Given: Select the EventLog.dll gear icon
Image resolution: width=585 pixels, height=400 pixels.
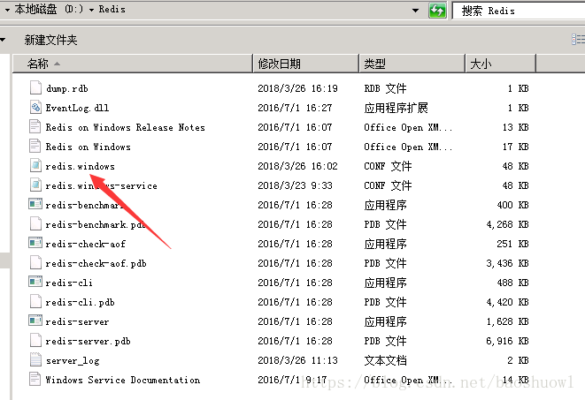Looking at the screenshot, I should point(35,107).
